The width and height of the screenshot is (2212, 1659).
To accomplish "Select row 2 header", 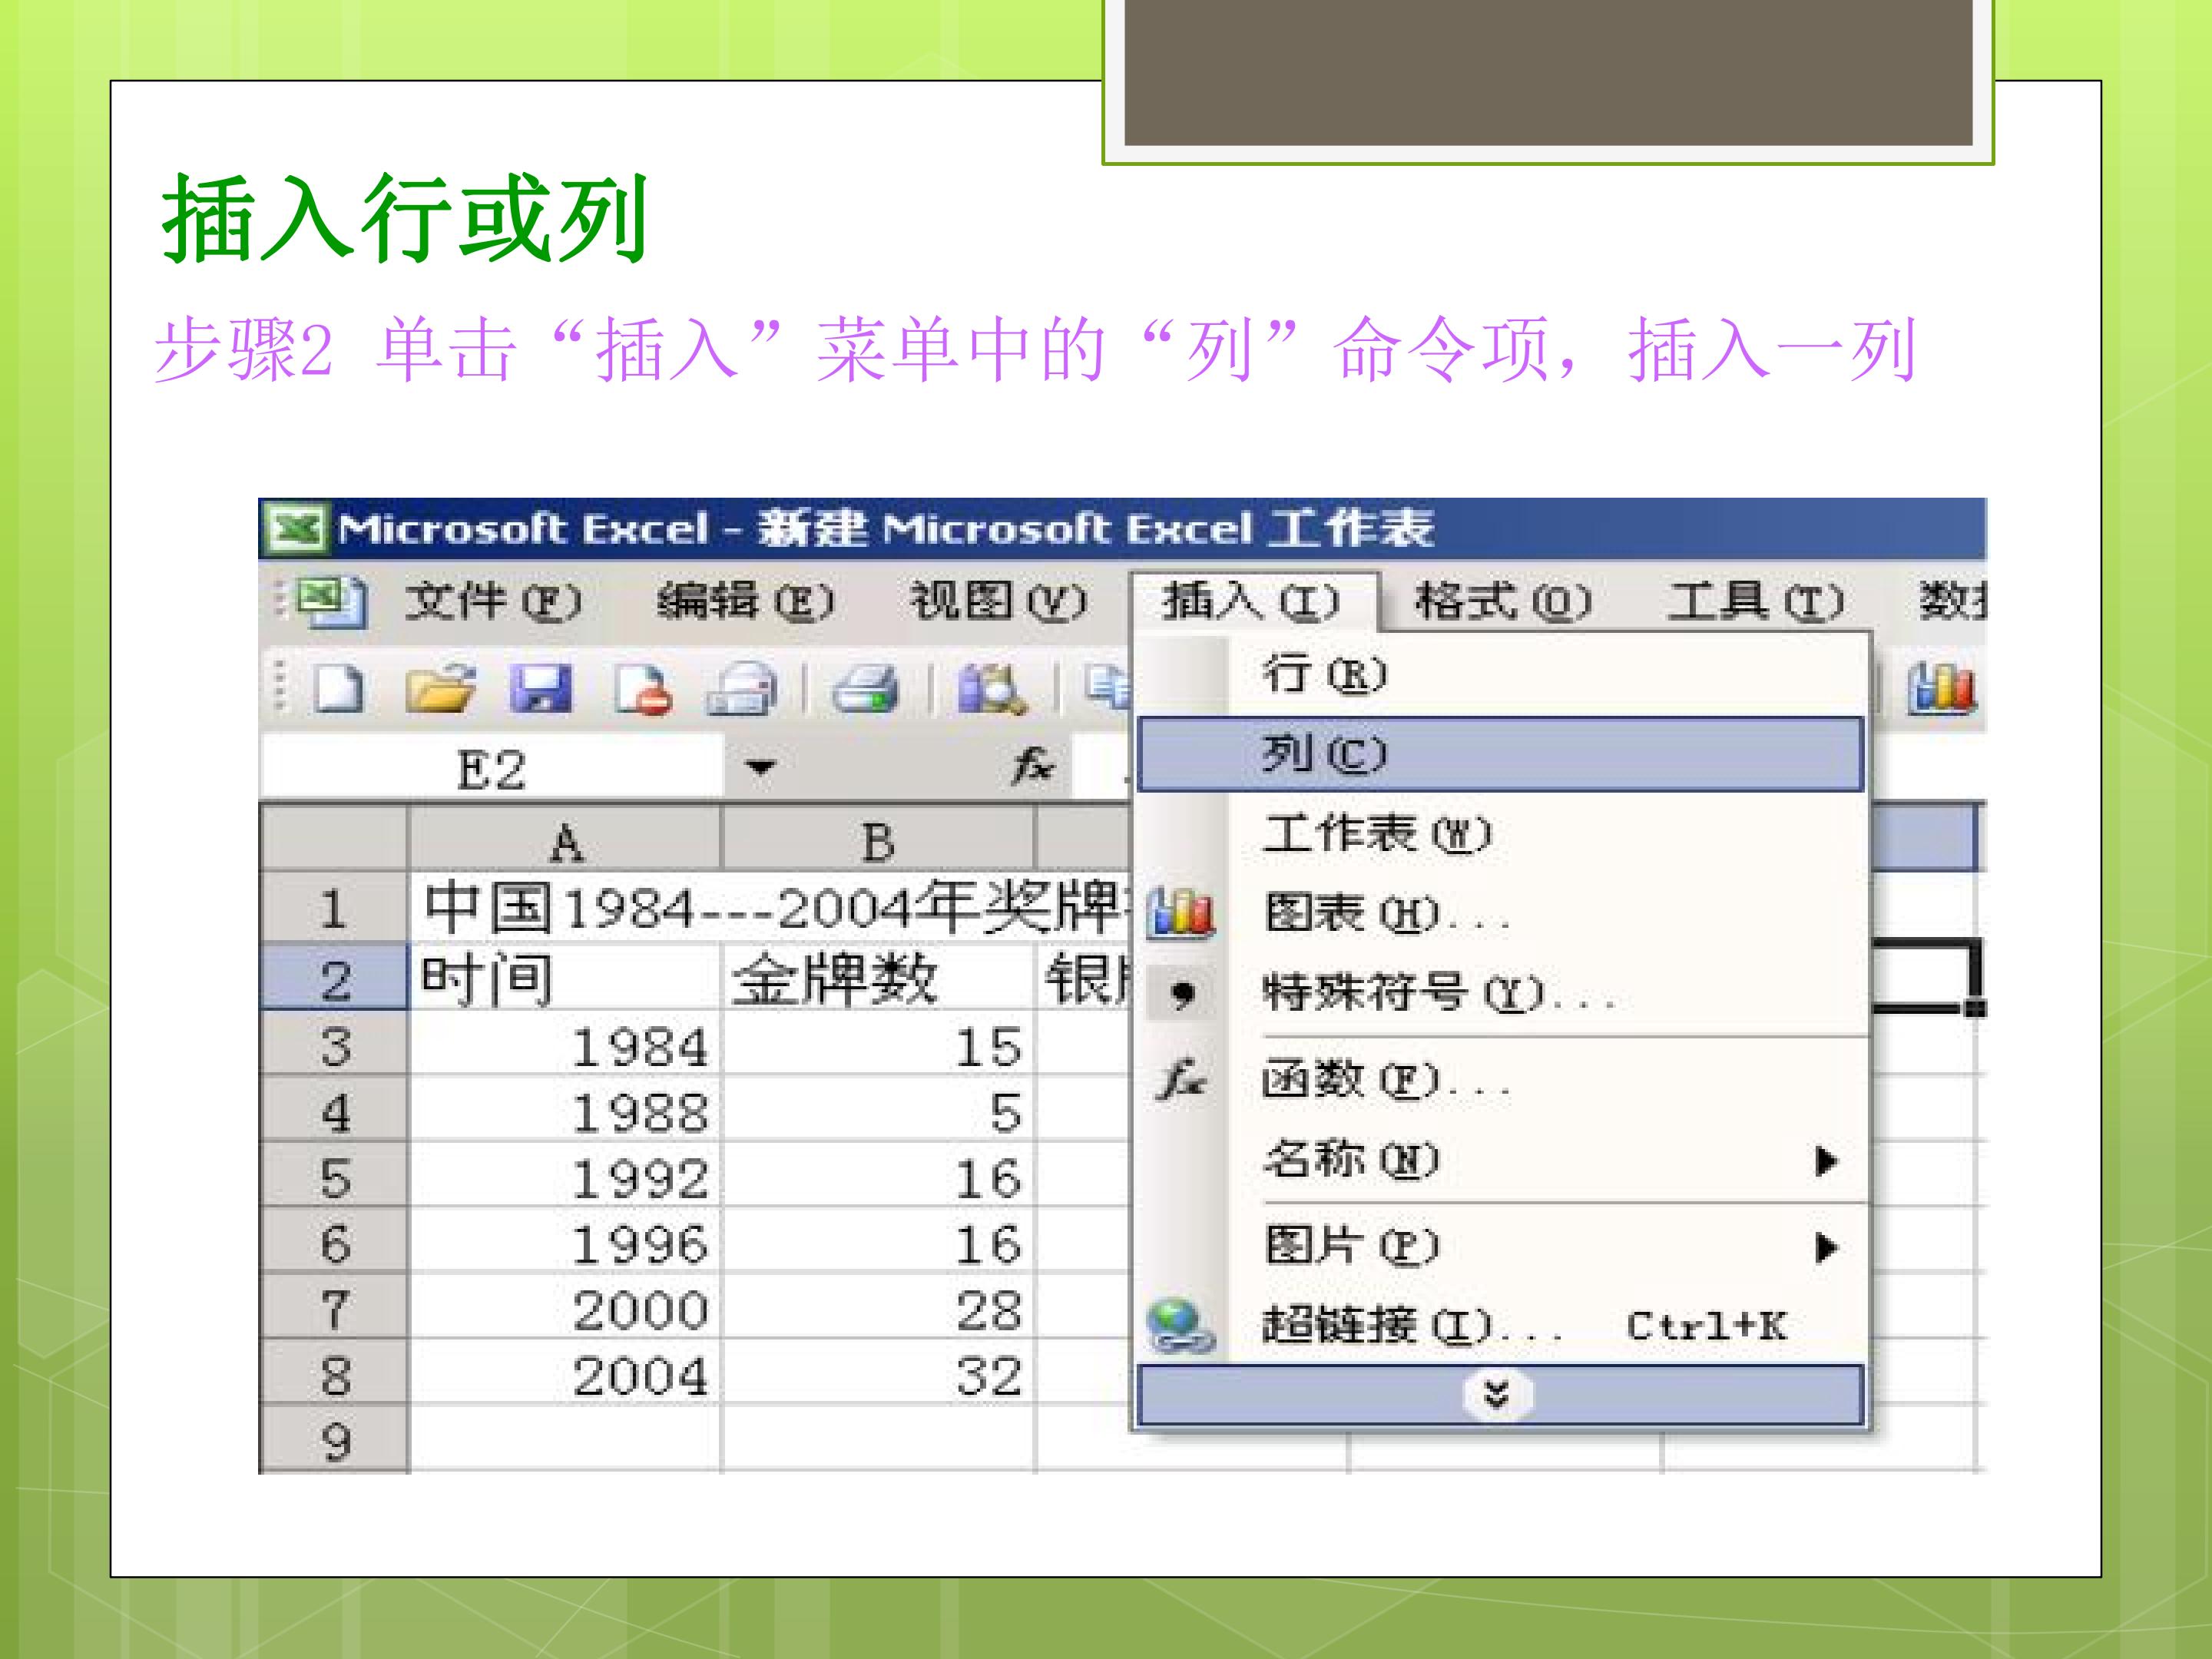I will tap(334, 978).
